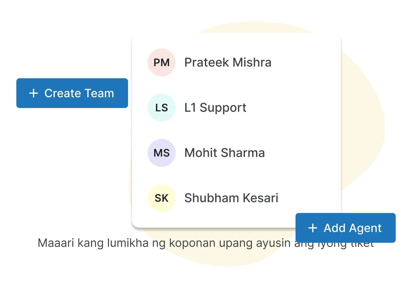This screenshot has height=287, width=411.
Task: Choose Shubham Kesari from the list
Action: 231,198
